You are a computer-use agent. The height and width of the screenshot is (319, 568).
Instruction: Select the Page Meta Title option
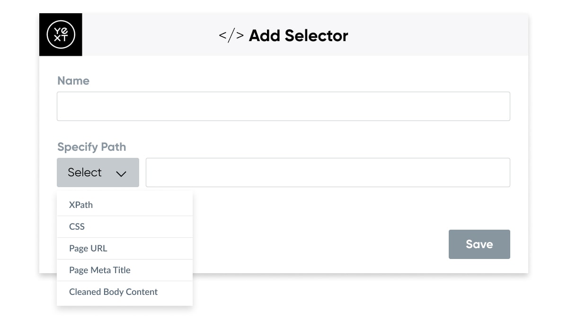124,270
